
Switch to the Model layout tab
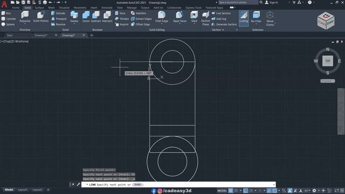[9, 190]
